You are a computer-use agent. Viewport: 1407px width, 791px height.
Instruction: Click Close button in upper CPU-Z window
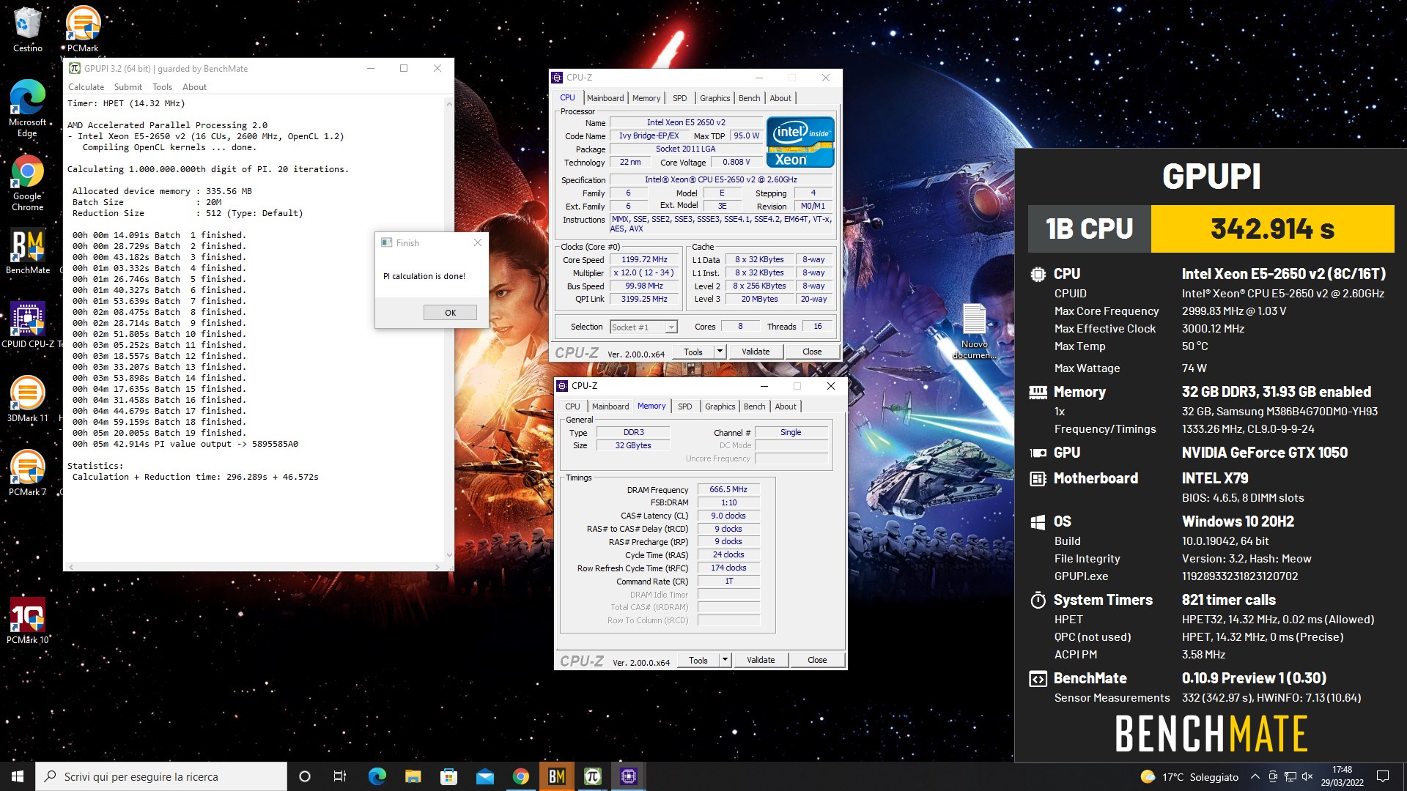pyautogui.click(x=812, y=352)
